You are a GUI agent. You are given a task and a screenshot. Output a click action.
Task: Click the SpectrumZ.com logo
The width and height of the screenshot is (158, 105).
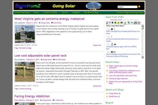tap(28, 6)
